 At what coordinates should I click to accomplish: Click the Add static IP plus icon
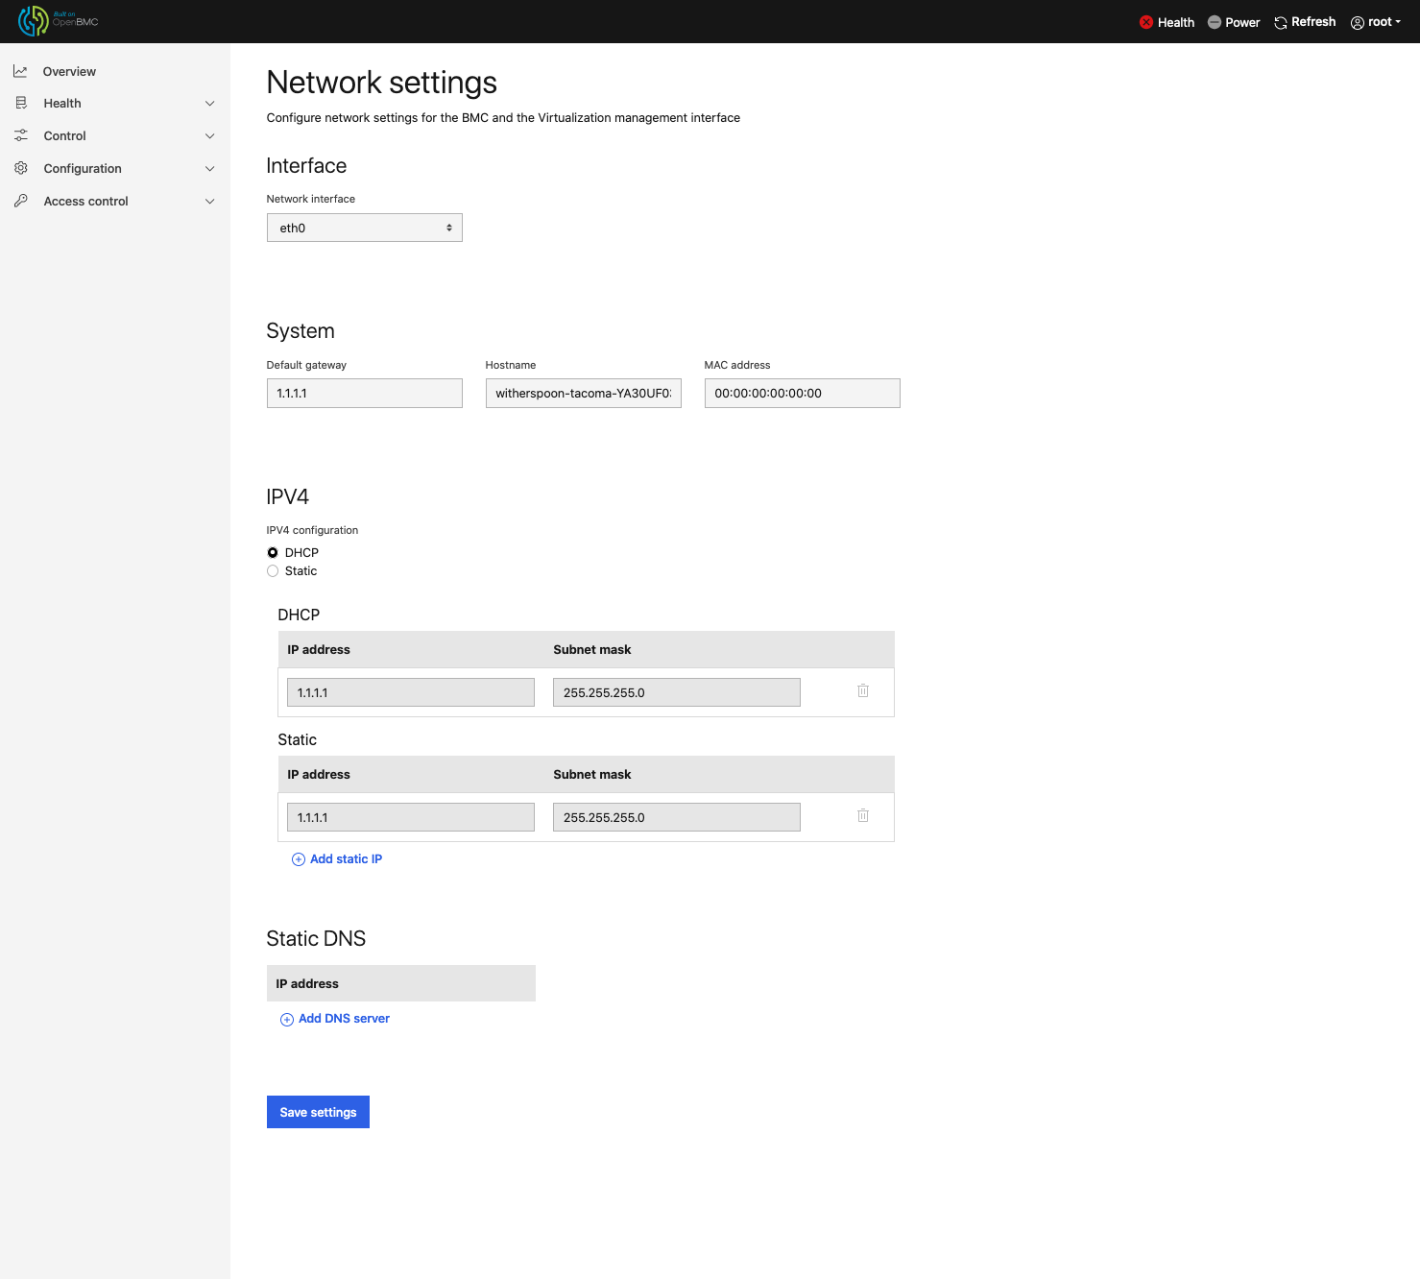(x=298, y=858)
